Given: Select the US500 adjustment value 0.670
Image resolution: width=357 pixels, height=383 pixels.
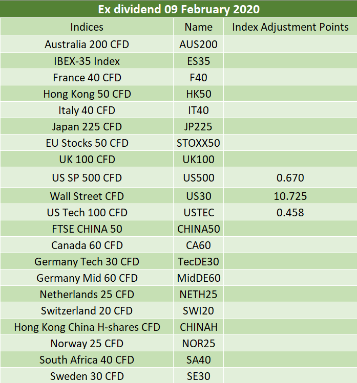Looking at the screenshot, I should [290, 178].
